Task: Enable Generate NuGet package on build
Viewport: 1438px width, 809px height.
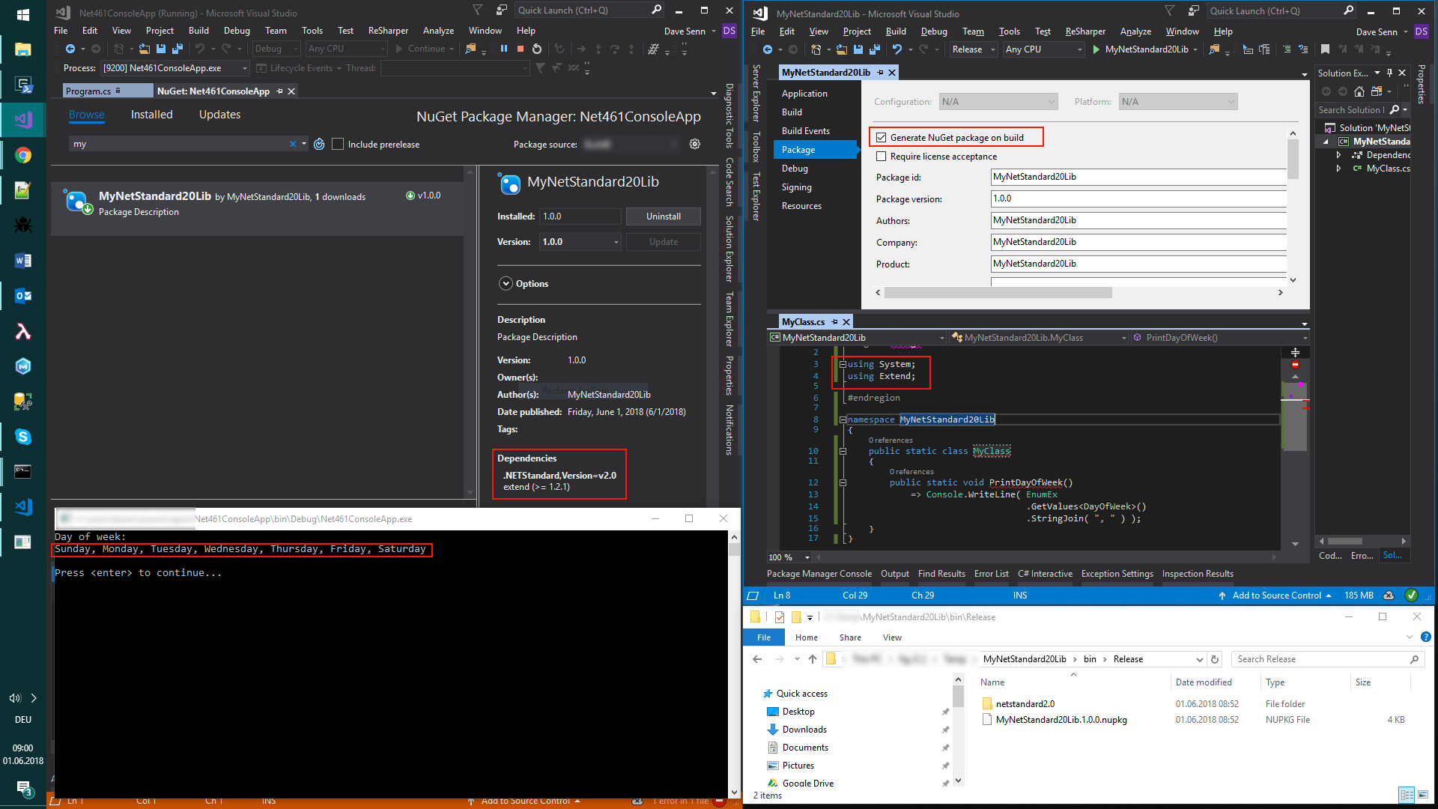Action: (881, 136)
